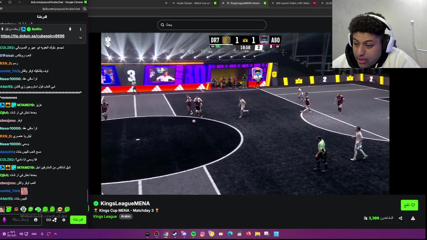Open Microsoft Edge from the taskbar

coord(230,234)
